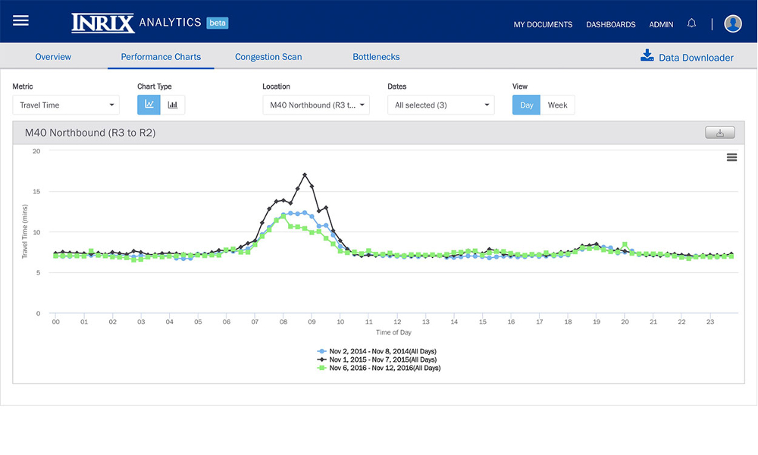Open the Data Downloader download icon

pyautogui.click(x=647, y=55)
